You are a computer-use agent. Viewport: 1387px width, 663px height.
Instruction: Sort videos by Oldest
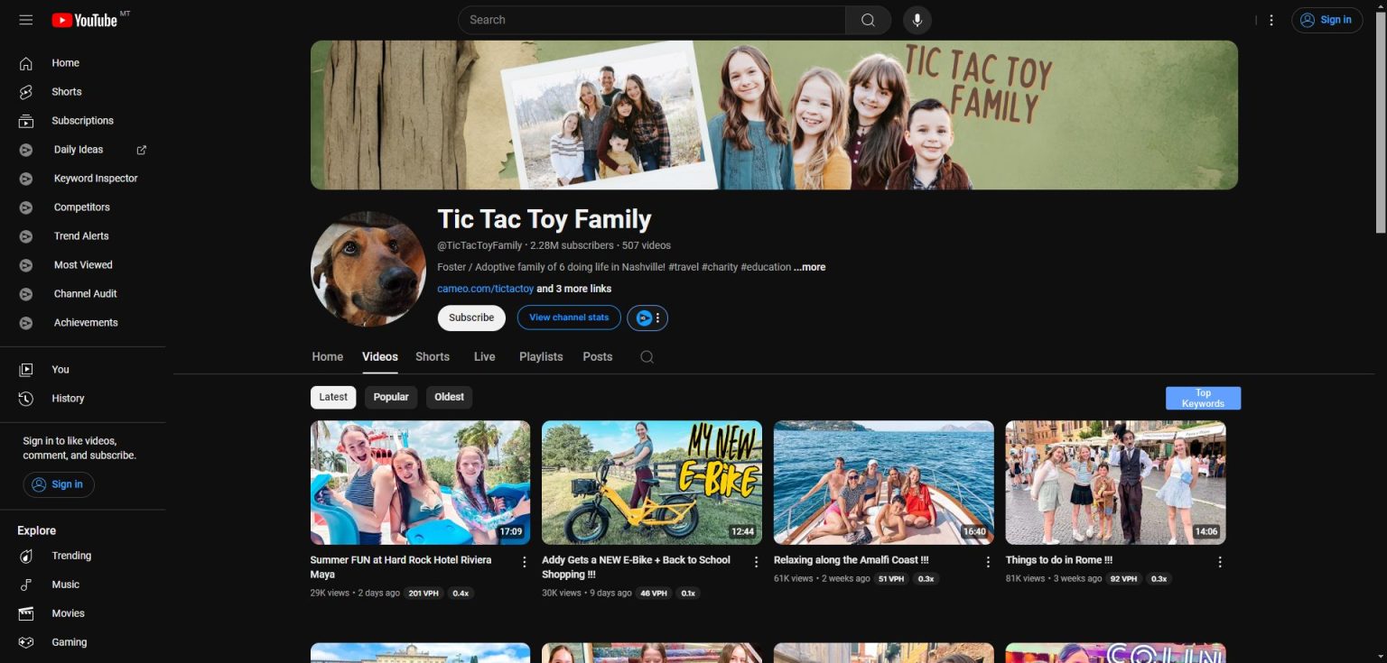click(x=449, y=397)
